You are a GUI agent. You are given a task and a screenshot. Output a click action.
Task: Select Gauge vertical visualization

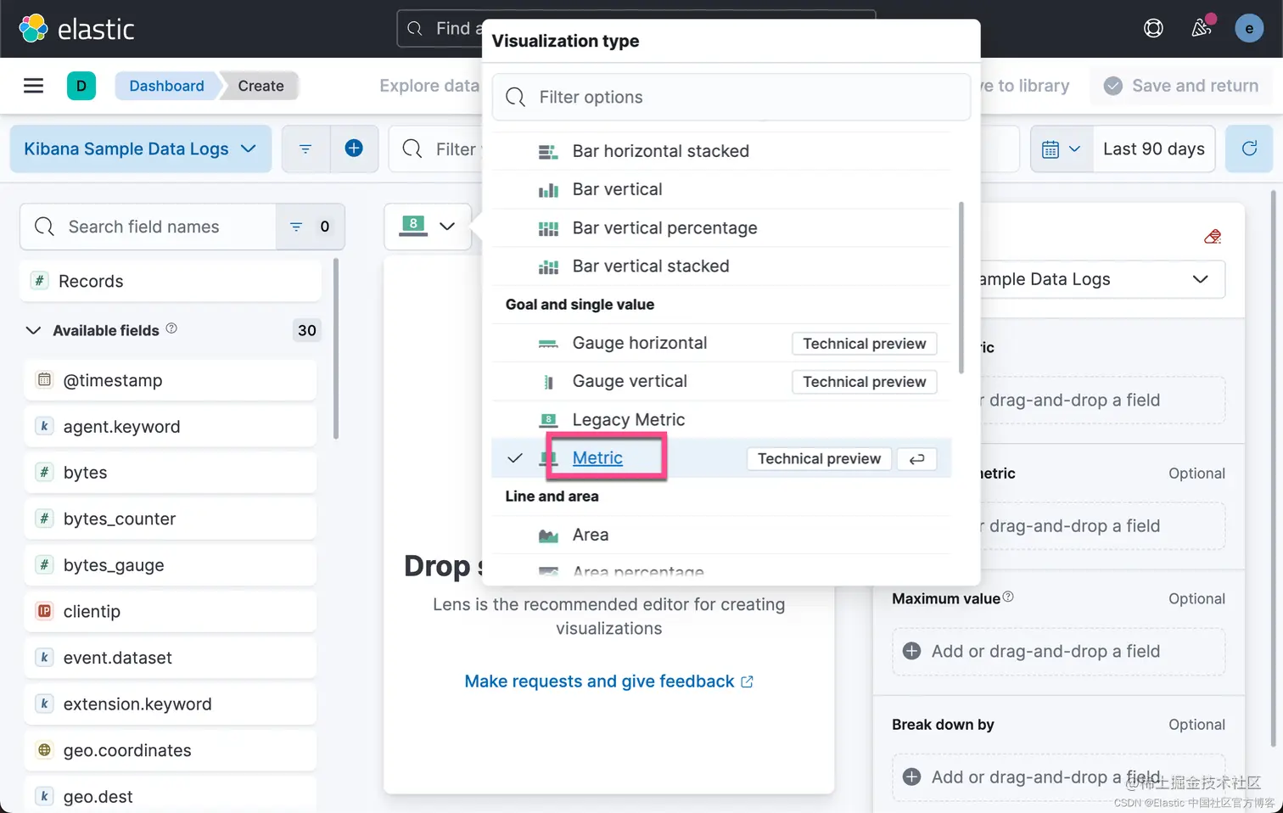[722, 381]
